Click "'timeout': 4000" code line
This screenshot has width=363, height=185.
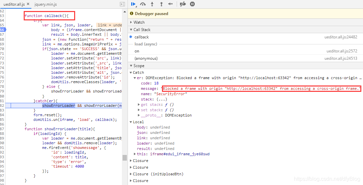click(67, 167)
